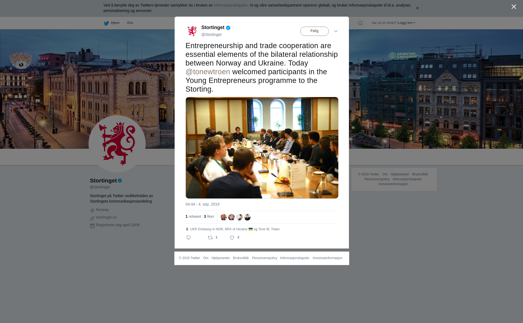Open the Logg inn dropdown
The image size is (523, 323).
(406, 23)
